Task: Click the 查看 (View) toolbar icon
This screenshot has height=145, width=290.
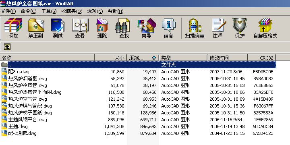Action: [80, 25]
